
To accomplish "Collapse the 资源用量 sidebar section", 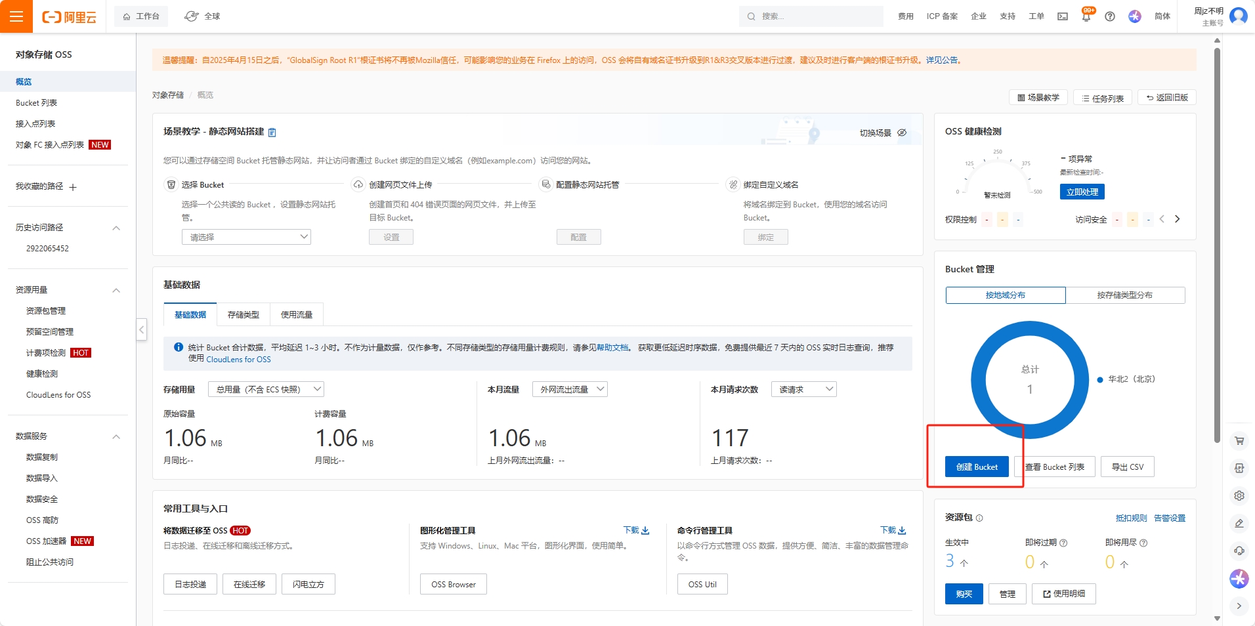I will [x=116, y=290].
